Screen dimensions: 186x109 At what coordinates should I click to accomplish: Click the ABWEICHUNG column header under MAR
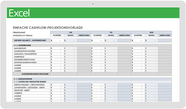(165, 35)
